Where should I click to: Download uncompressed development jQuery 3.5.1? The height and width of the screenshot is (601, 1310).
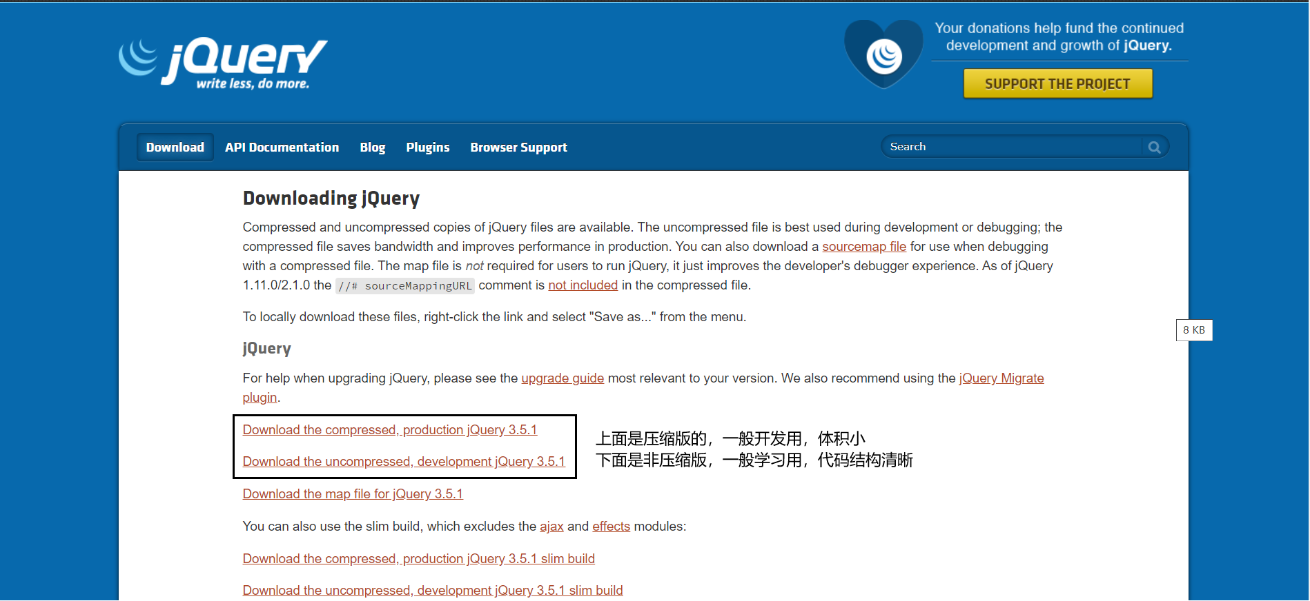[404, 462]
